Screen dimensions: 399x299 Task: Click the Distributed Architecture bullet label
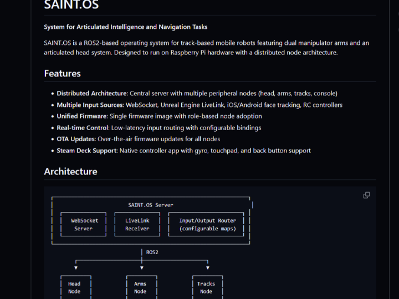pyautogui.click(x=92, y=94)
